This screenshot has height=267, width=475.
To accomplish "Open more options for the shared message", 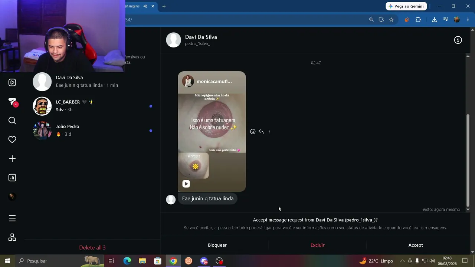I will point(269,132).
